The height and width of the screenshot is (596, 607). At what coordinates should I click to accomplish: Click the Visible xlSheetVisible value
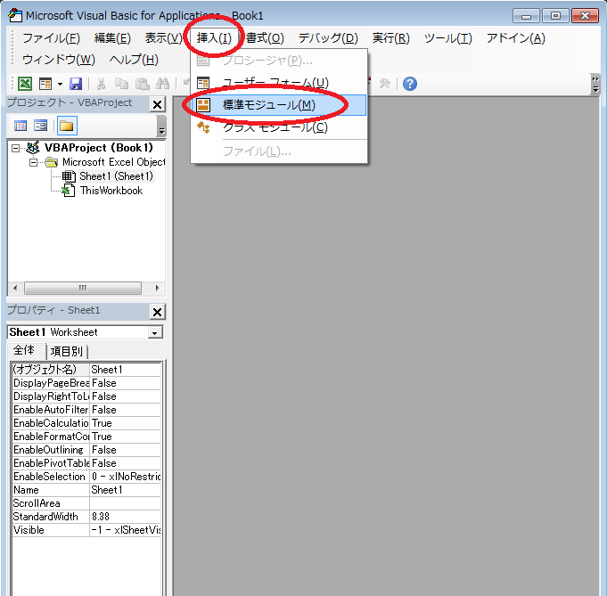126,530
